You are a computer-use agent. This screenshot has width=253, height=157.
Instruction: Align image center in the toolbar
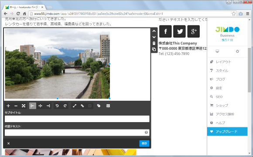click(x=40, y=106)
